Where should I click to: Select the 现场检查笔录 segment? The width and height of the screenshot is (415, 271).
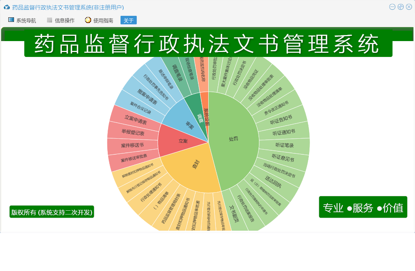point(189,69)
